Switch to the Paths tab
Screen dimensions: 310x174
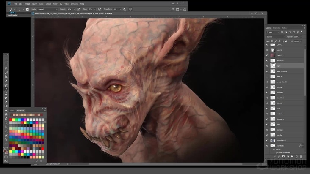point(284,28)
